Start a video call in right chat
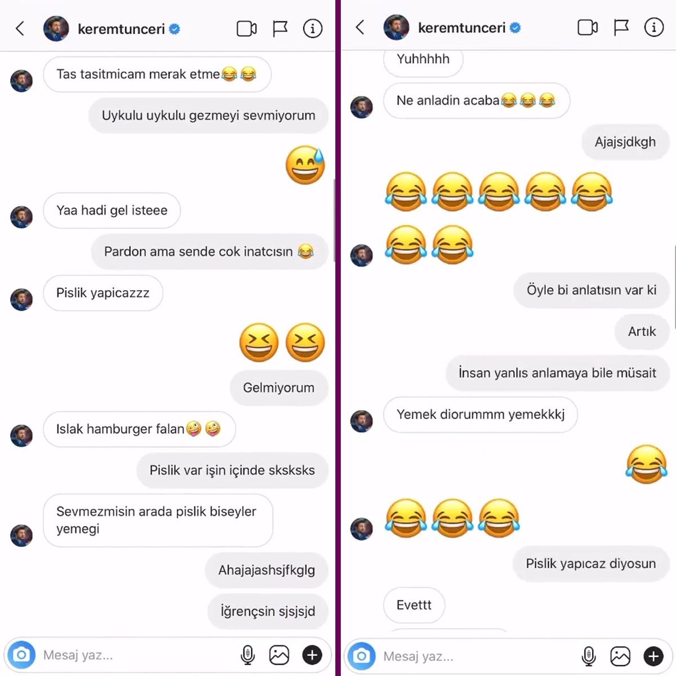This screenshot has height=676, width=676. pyautogui.click(x=588, y=27)
